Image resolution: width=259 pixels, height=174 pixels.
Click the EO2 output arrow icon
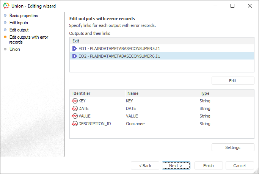(75, 56)
